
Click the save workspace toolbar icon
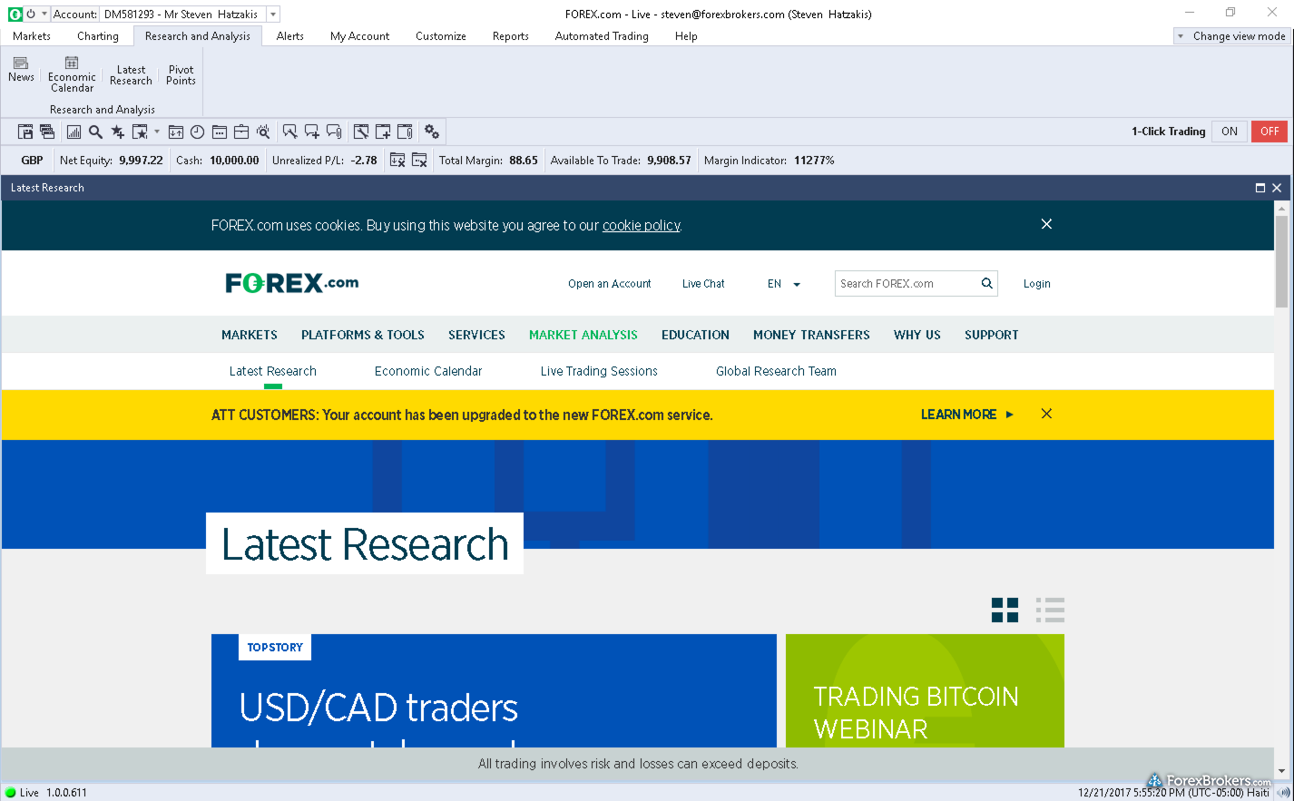25,132
